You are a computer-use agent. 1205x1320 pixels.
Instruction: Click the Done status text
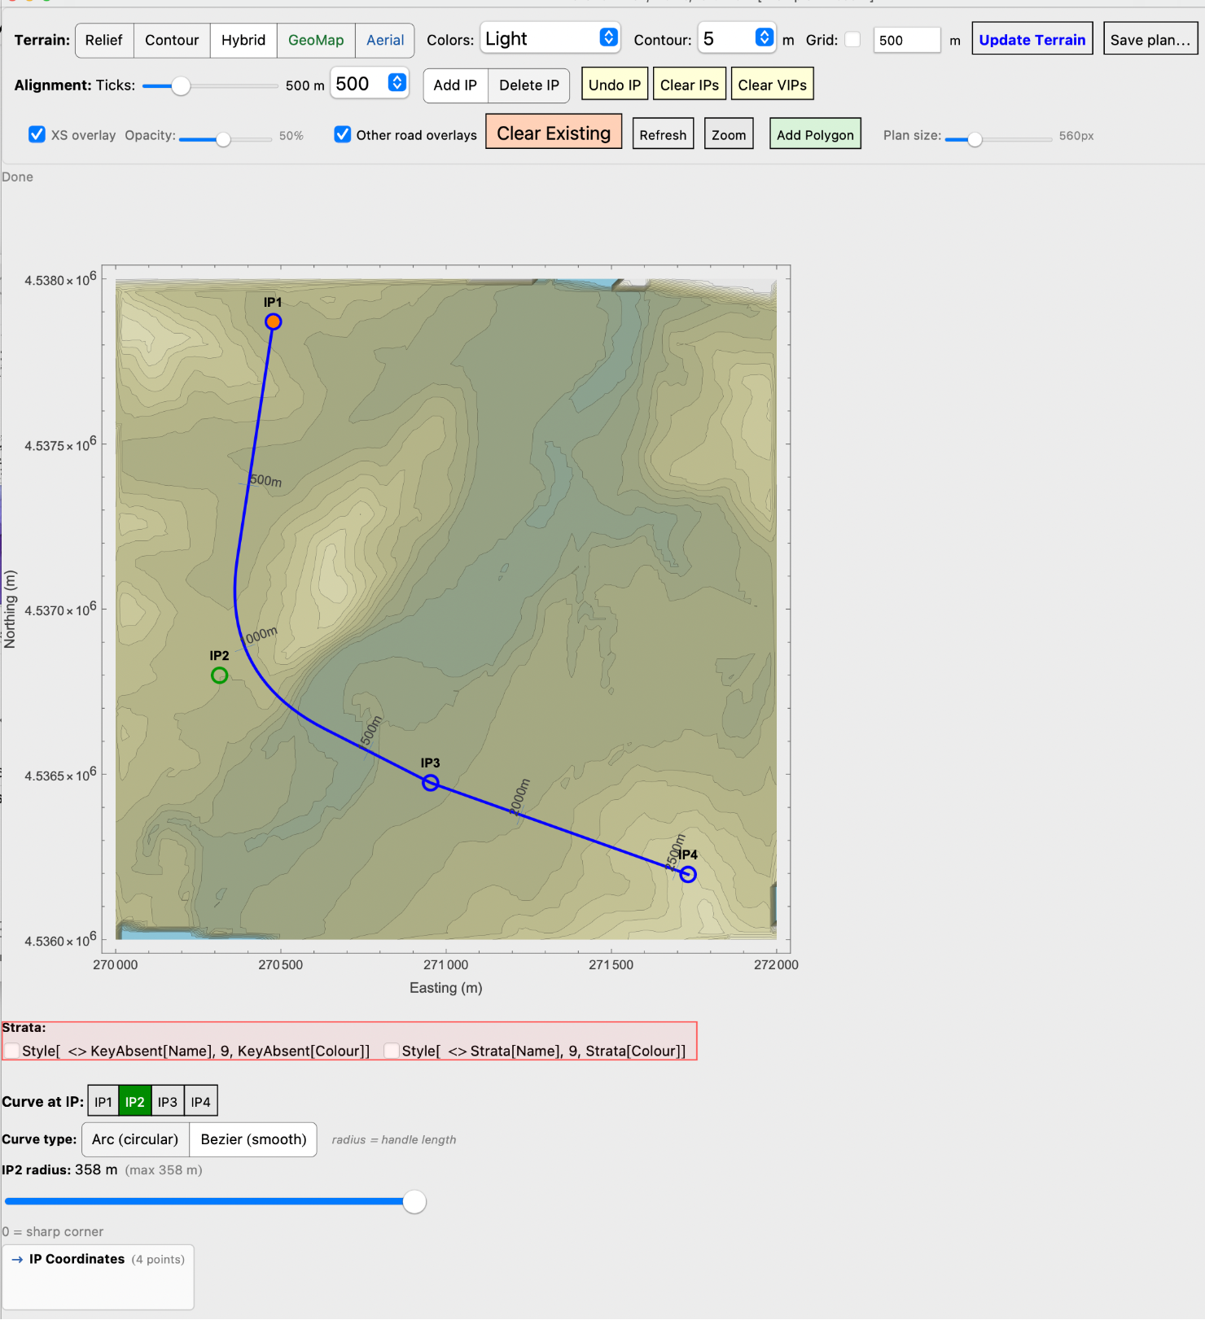coord(17,177)
